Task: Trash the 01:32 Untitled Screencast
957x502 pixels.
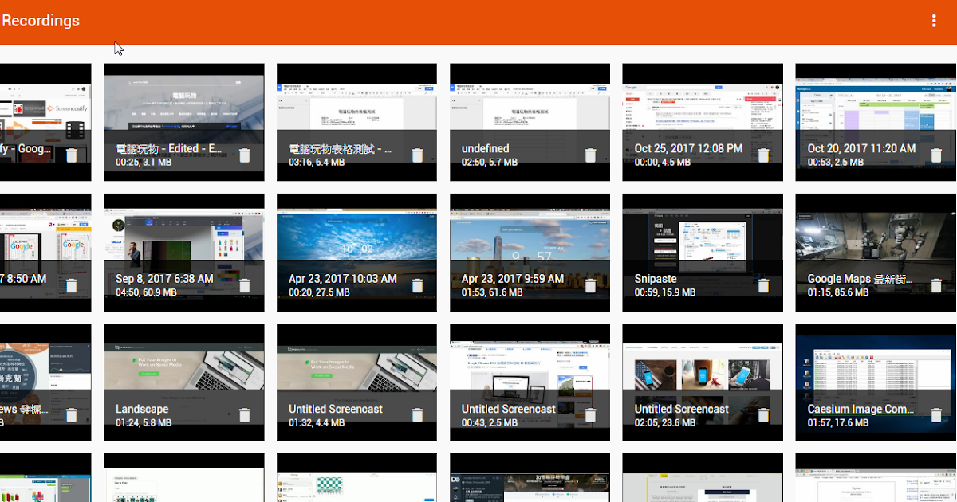Action: [418, 415]
